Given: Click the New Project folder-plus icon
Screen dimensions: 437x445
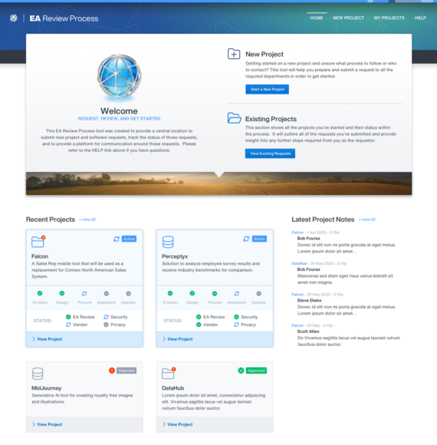Looking at the screenshot, I should pos(234,54).
